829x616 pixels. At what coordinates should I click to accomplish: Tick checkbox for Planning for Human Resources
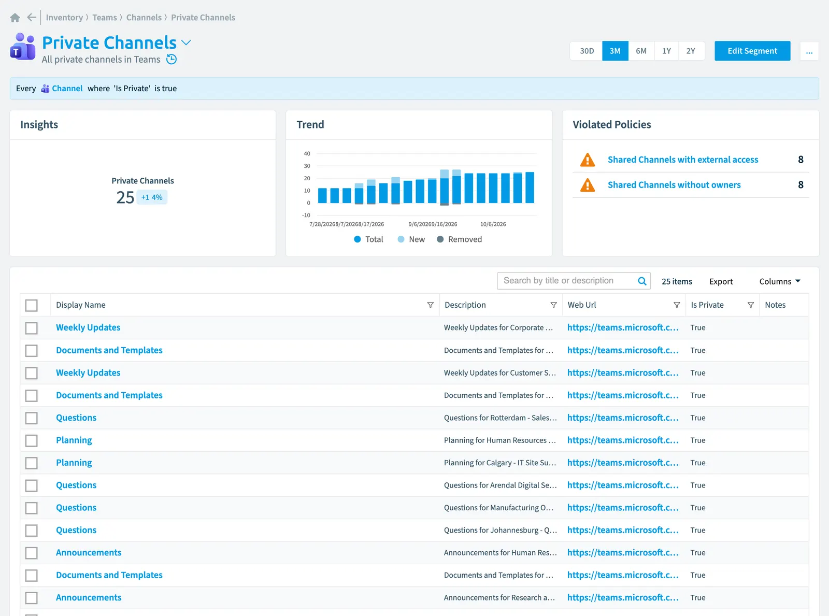click(x=32, y=440)
